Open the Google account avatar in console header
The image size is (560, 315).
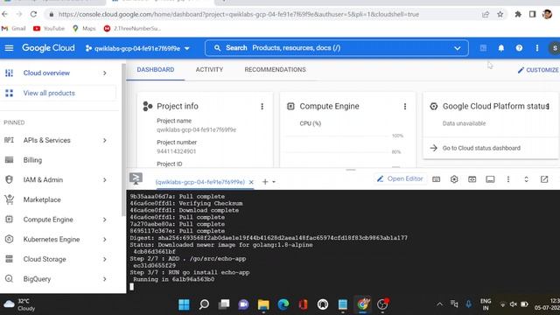point(554,48)
